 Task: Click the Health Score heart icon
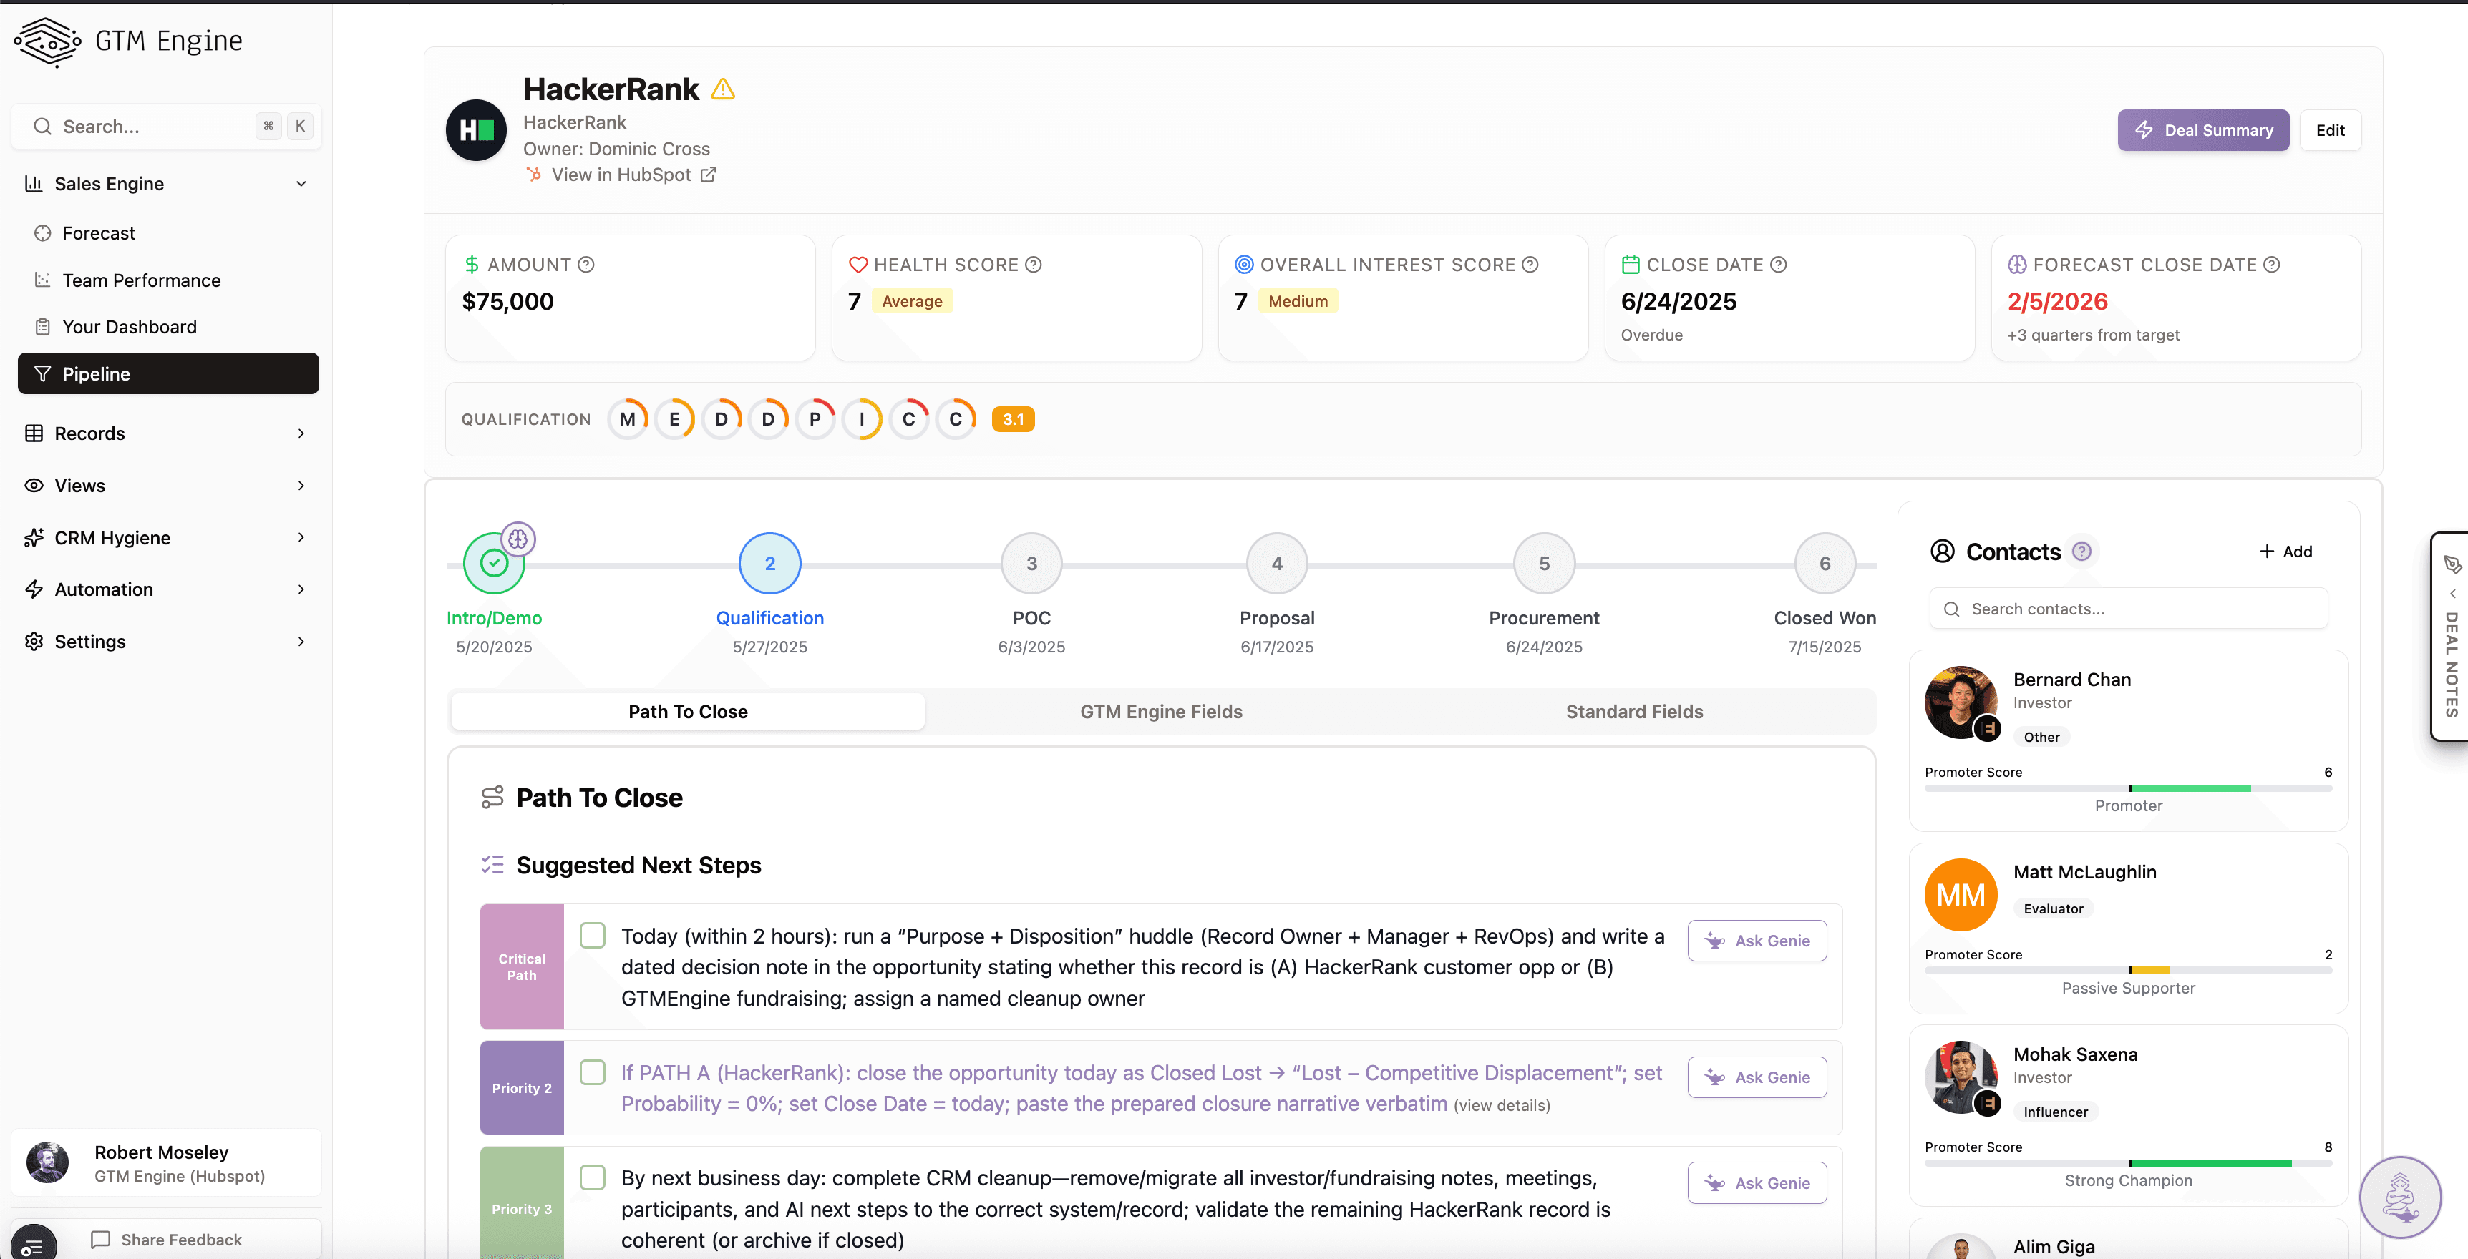click(x=858, y=264)
